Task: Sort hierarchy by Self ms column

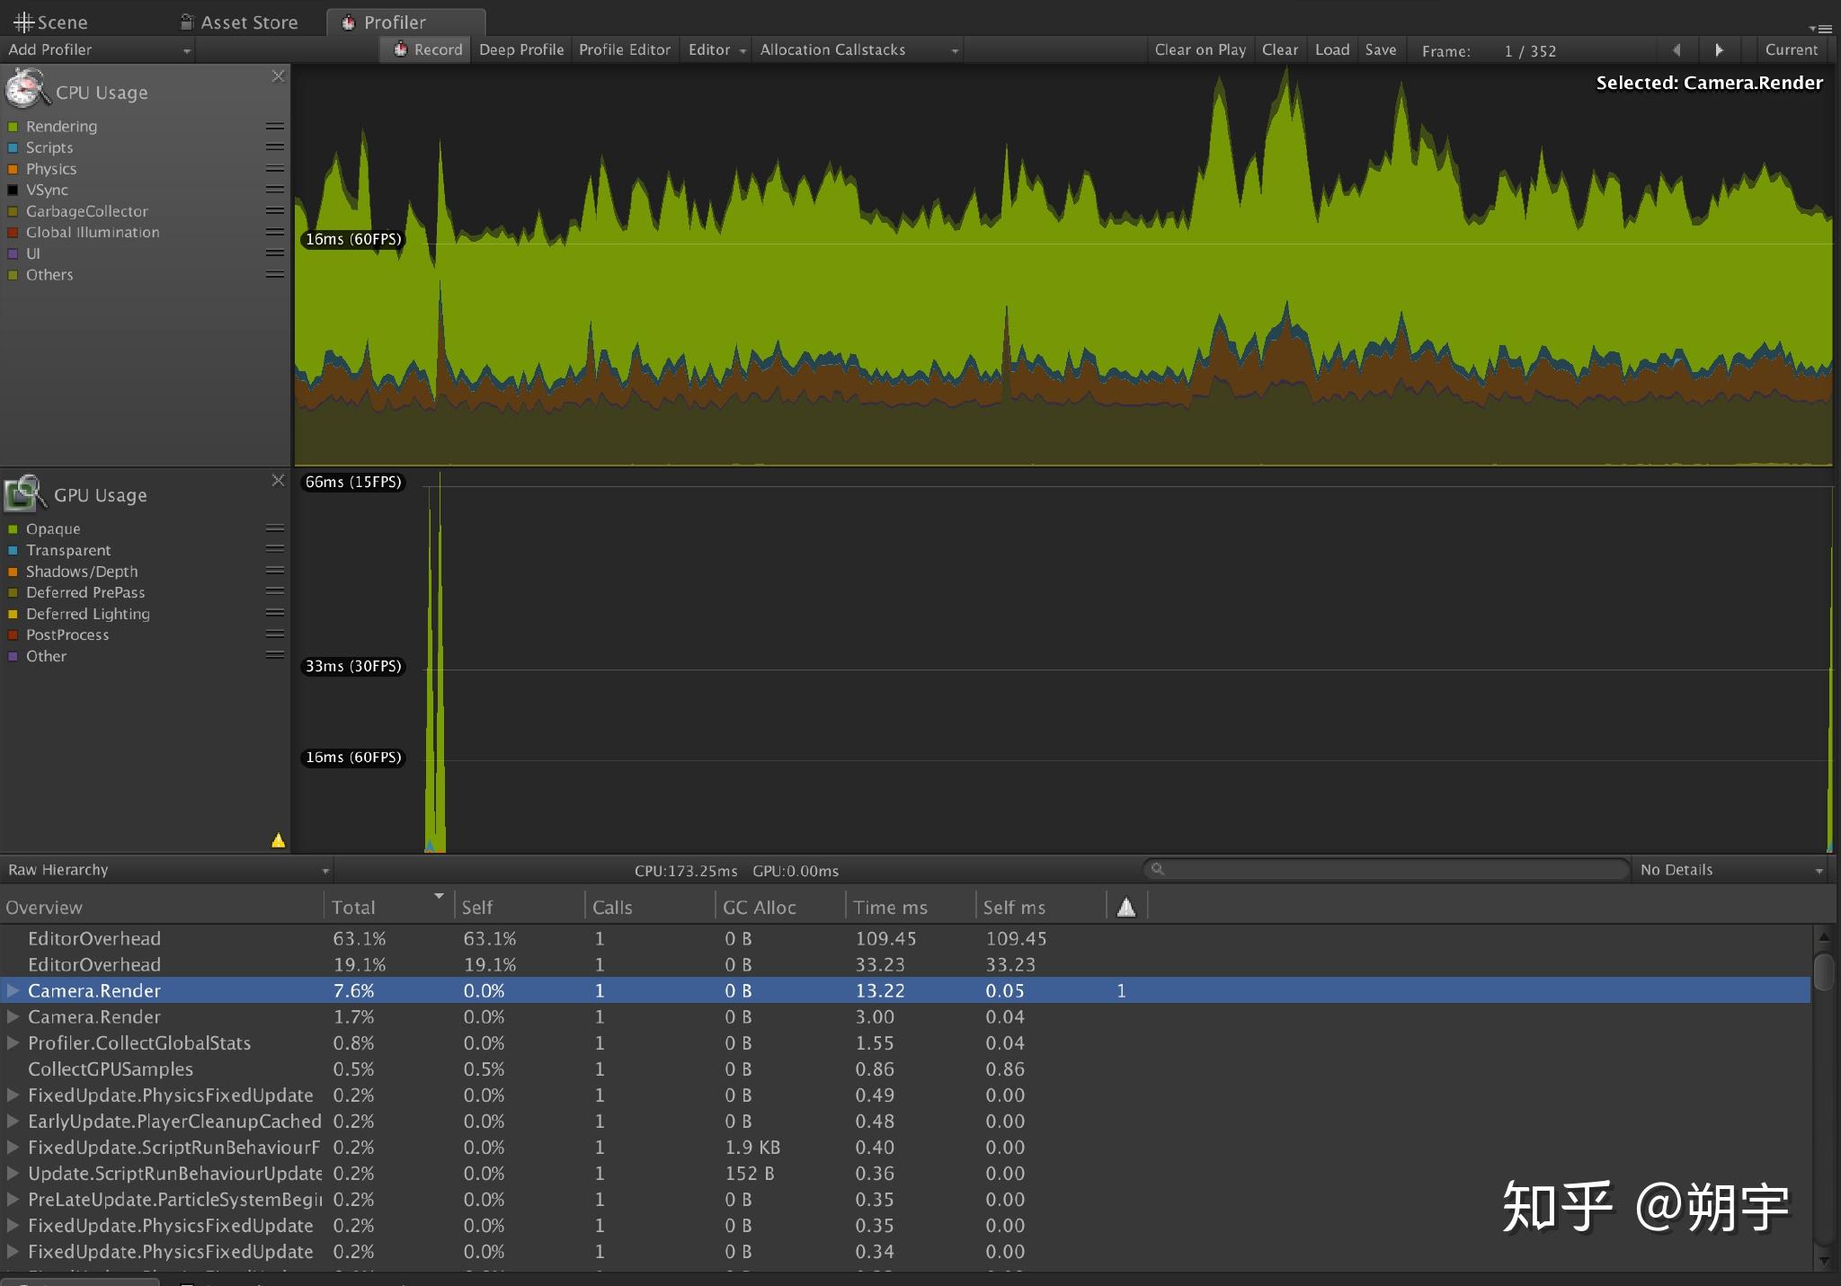Action: coord(1040,907)
